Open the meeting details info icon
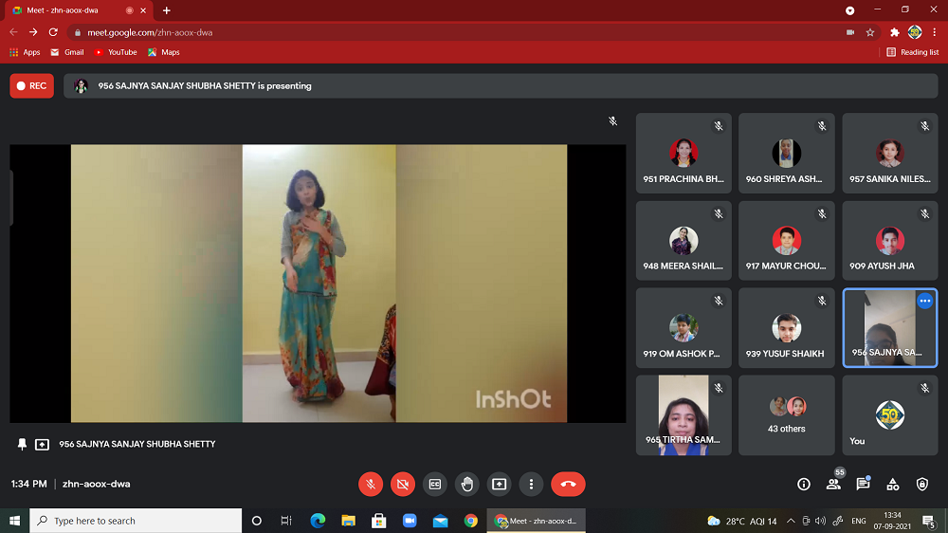 (x=804, y=484)
